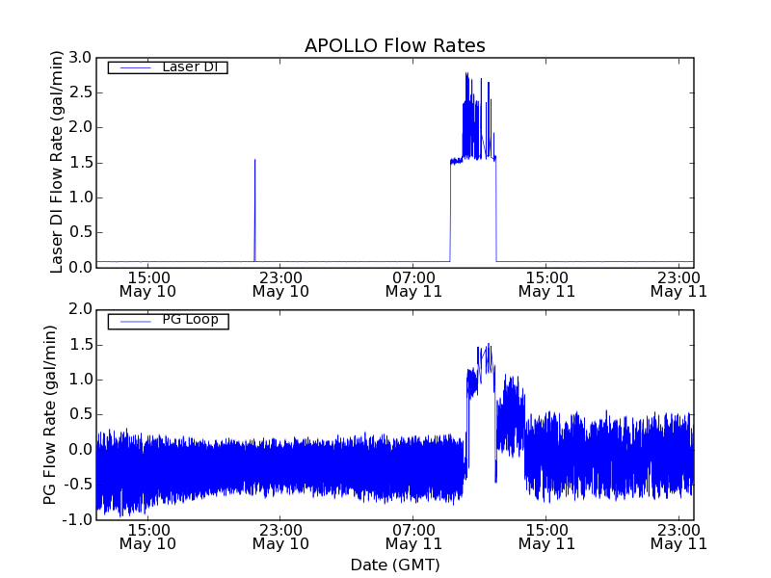
Task: Select 15:00 May 11 tick on the bottom plot
Action: pyautogui.click(x=545, y=537)
